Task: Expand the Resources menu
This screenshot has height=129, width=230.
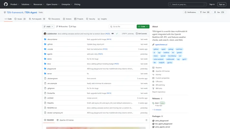Action: pyautogui.click(x=39, y=4)
